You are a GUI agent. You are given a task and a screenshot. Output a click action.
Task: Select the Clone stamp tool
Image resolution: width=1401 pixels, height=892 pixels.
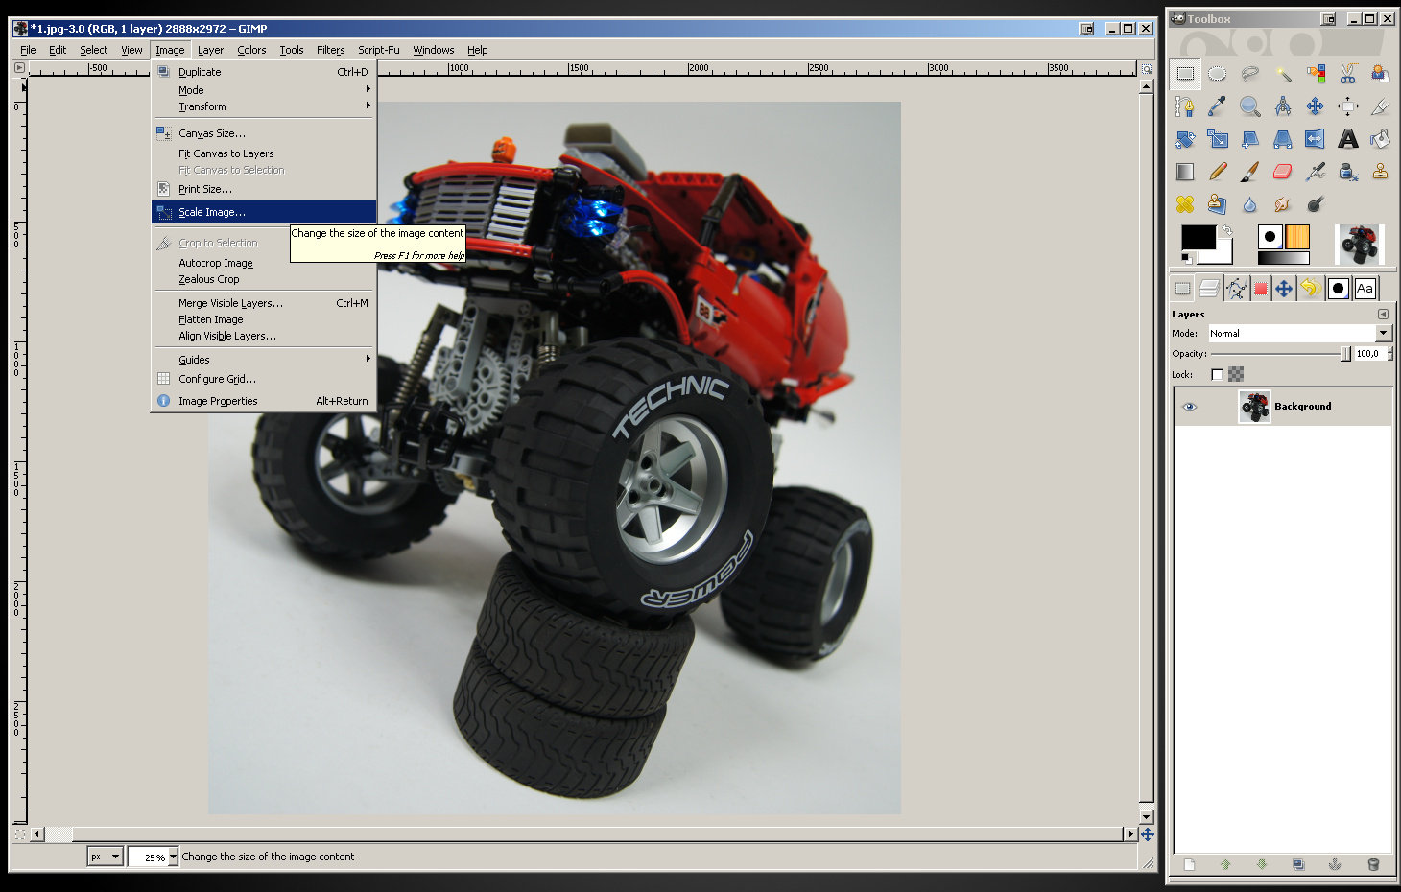[x=1380, y=172]
